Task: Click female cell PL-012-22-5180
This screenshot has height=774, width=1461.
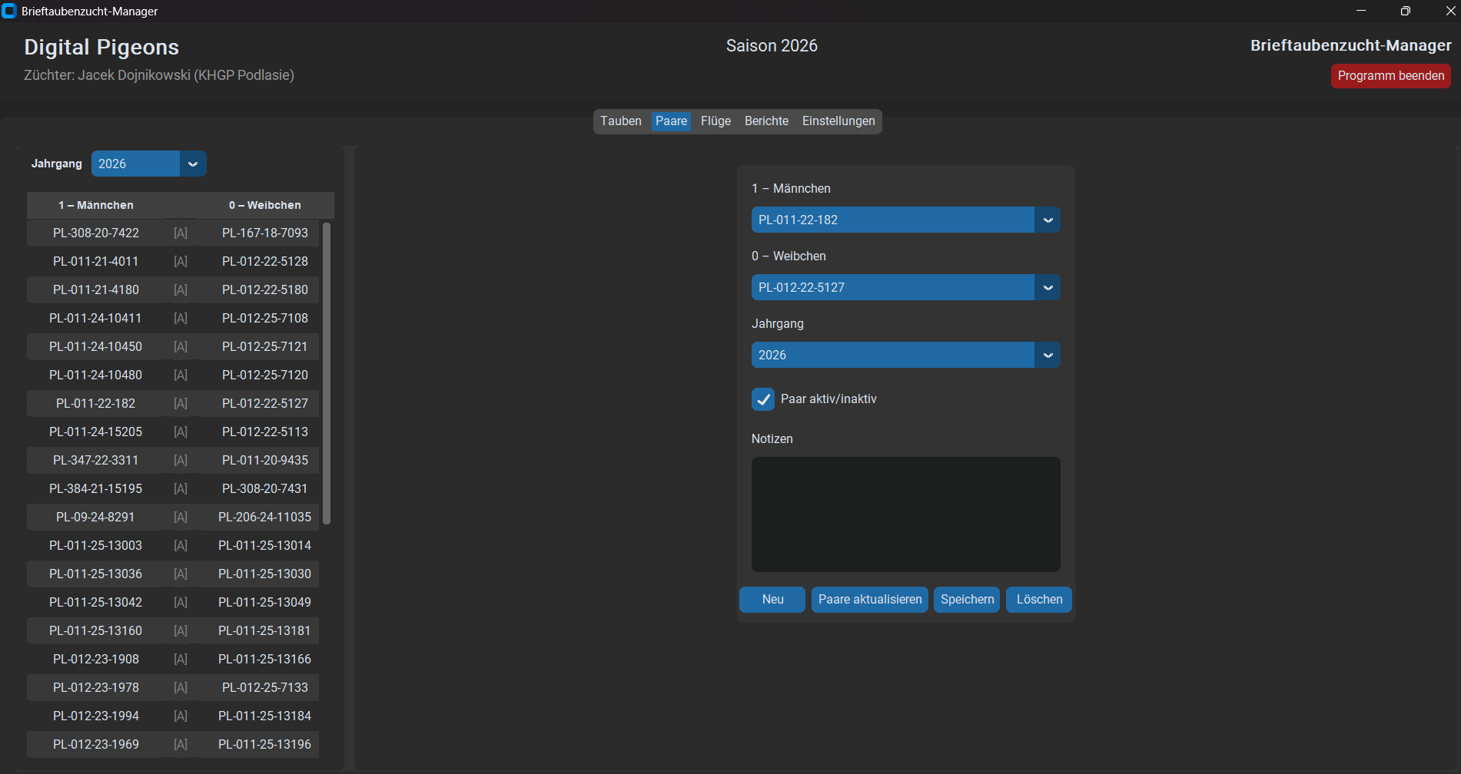Action: 265,289
